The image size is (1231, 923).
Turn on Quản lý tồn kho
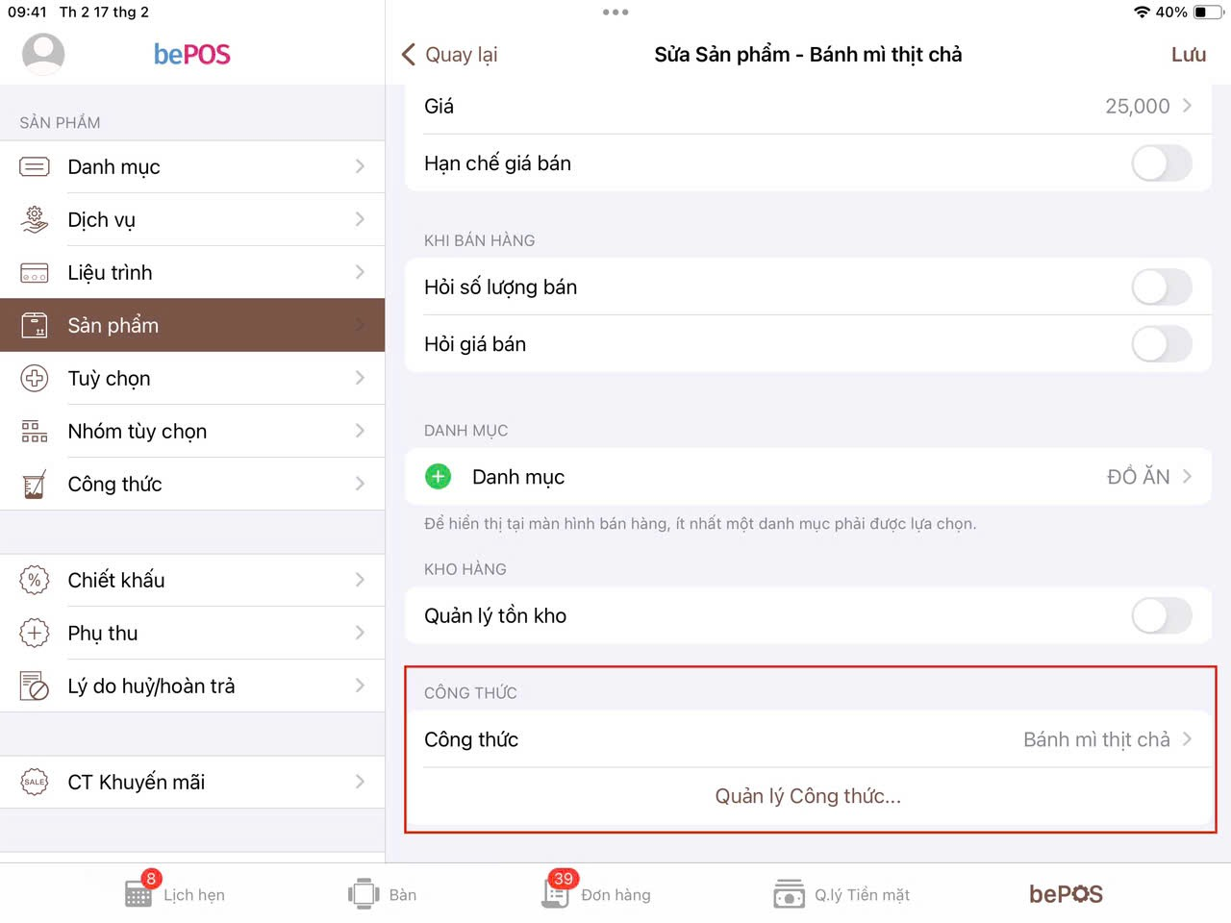point(1162,615)
